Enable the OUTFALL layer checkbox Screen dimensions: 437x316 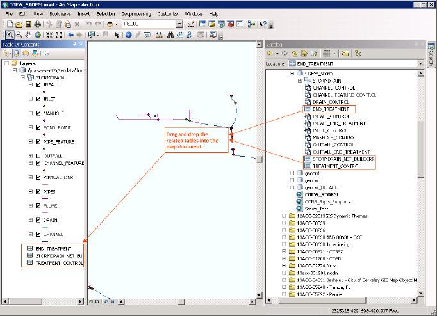click(x=38, y=156)
